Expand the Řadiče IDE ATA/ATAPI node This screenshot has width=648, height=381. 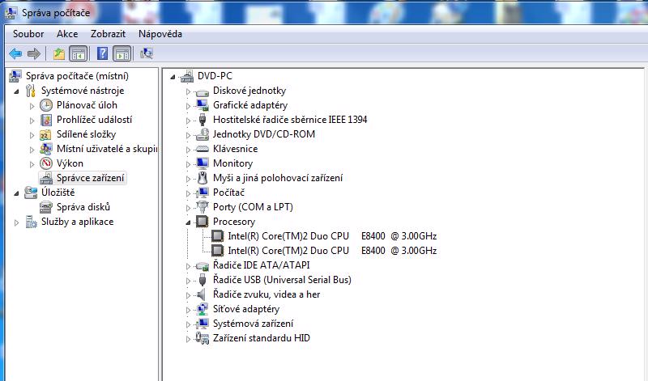click(x=188, y=266)
